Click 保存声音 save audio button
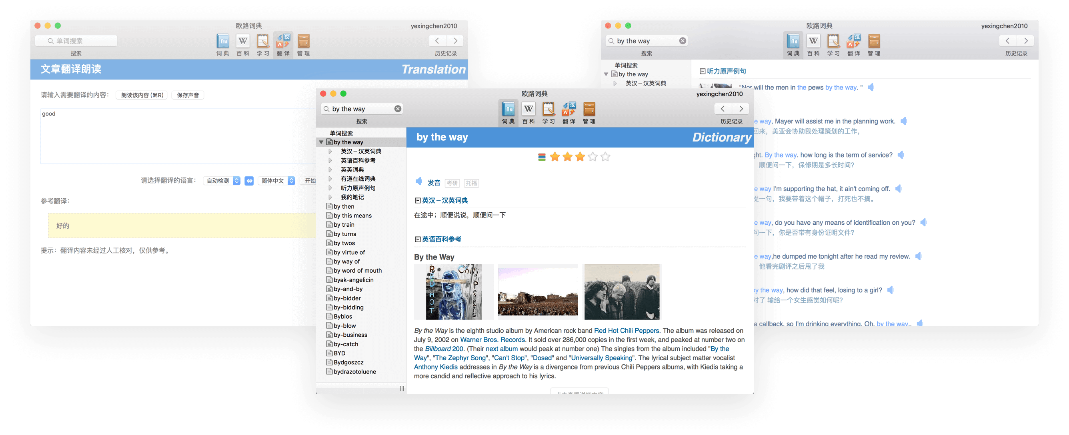 click(x=188, y=96)
